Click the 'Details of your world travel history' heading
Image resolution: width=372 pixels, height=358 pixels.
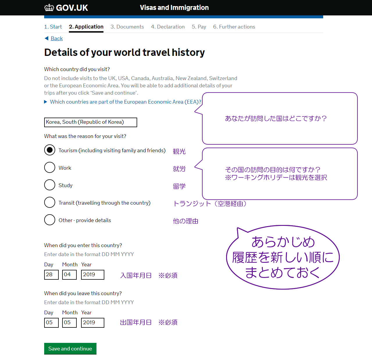[x=124, y=52]
